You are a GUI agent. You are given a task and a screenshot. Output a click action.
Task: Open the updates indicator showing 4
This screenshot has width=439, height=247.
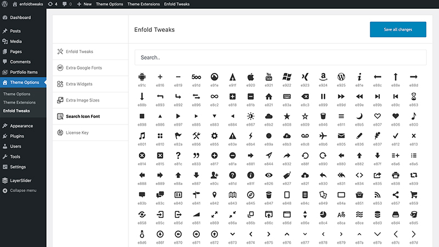click(x=53, y=4)
